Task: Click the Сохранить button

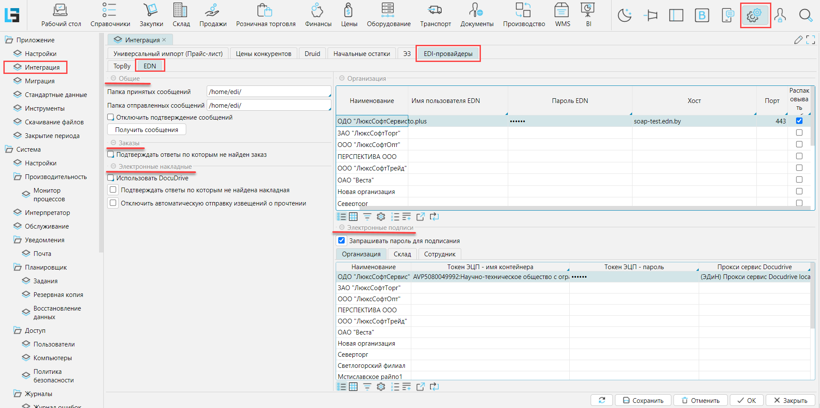Action: click(x=643, y=400)
